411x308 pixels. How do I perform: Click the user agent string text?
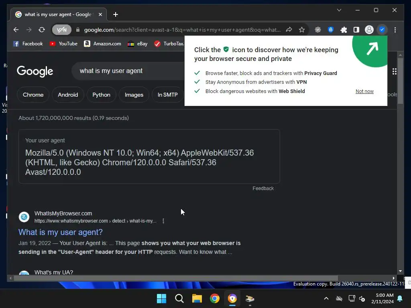point(139,162)
